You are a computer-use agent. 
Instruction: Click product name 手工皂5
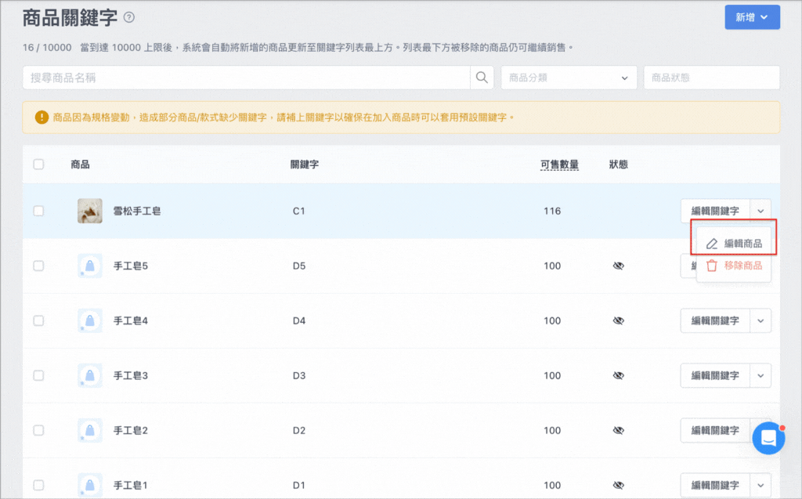tap(131, 266)
